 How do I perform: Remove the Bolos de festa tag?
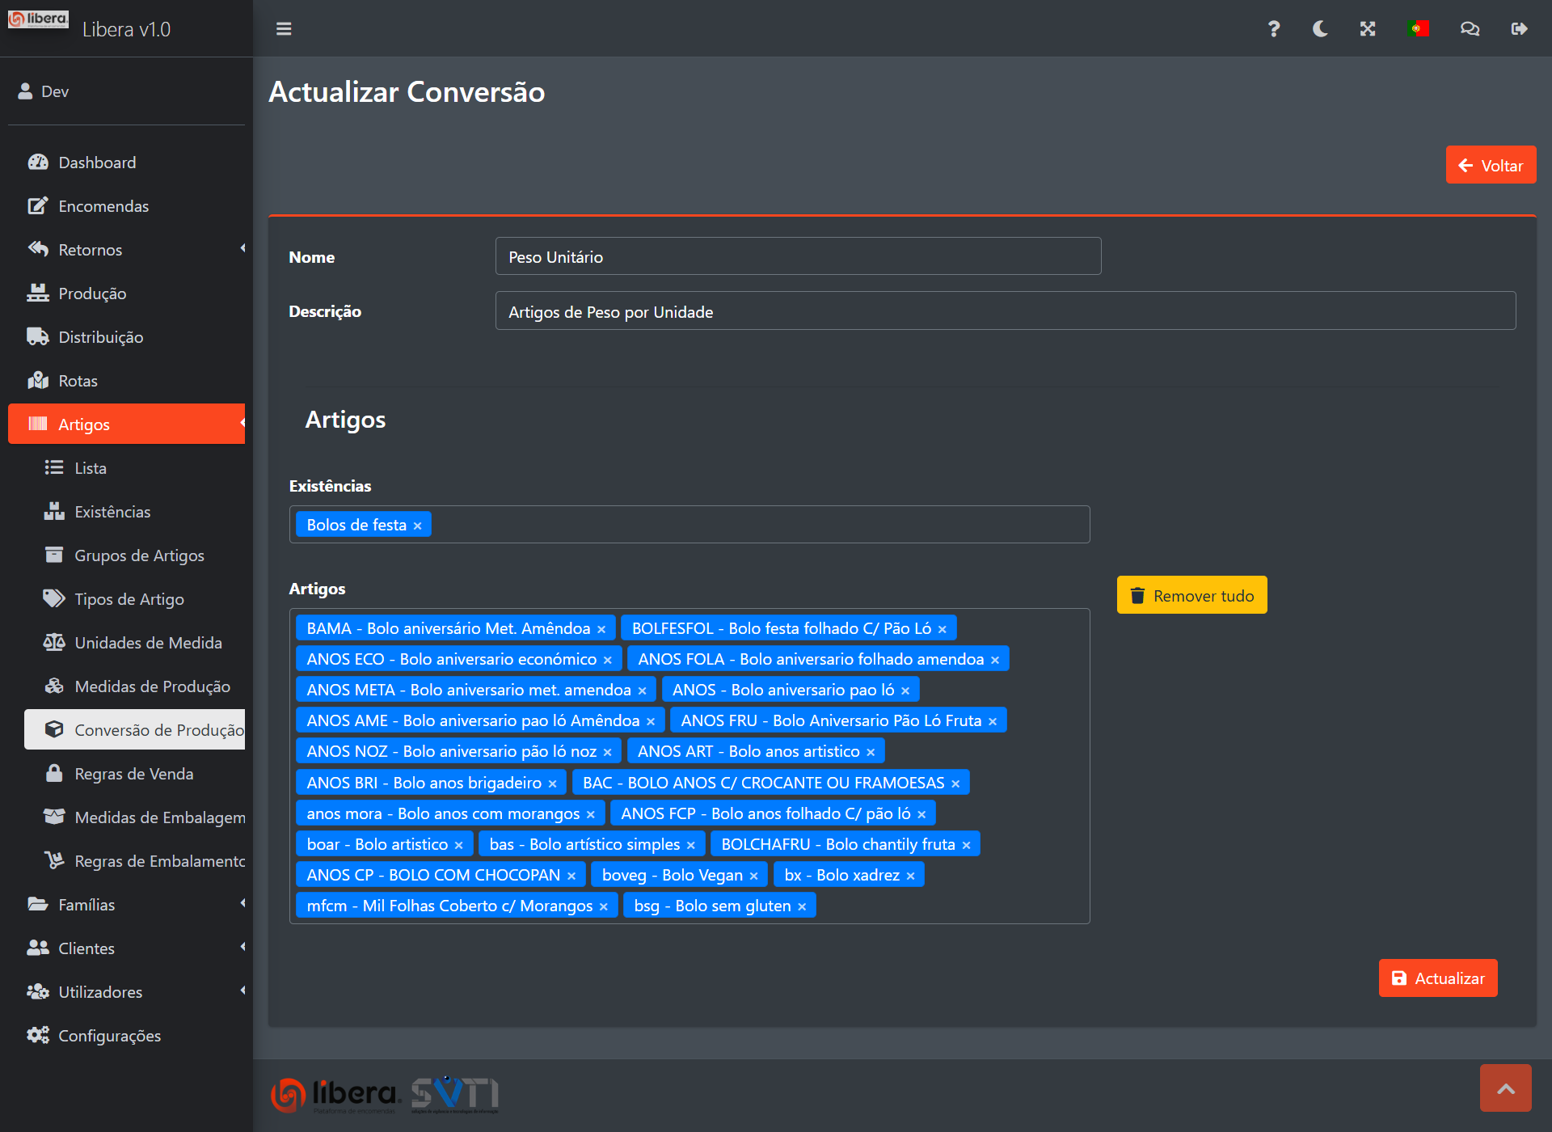418,526
